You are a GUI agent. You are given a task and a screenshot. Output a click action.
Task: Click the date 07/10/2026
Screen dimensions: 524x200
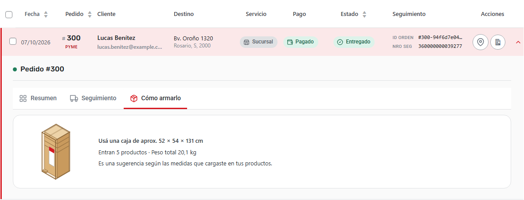36,43
